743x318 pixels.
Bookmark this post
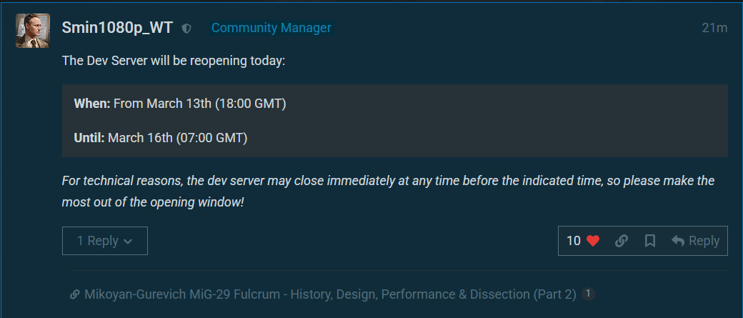click(x=650, y=241)
